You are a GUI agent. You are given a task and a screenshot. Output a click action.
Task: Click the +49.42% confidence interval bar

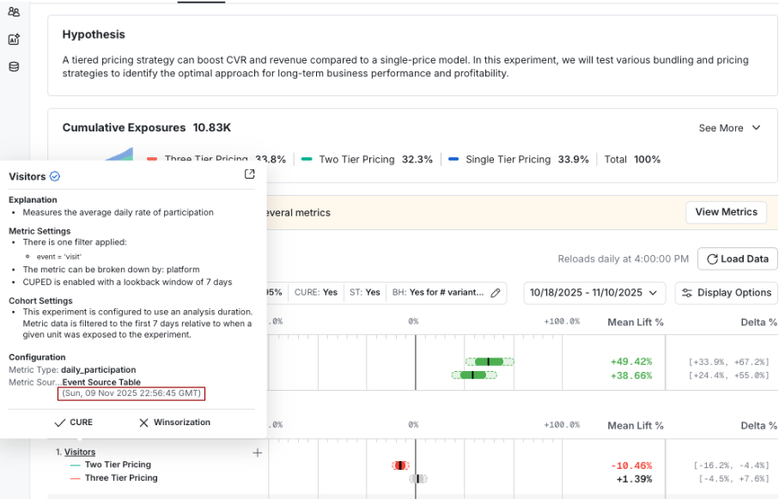(490, 362)
